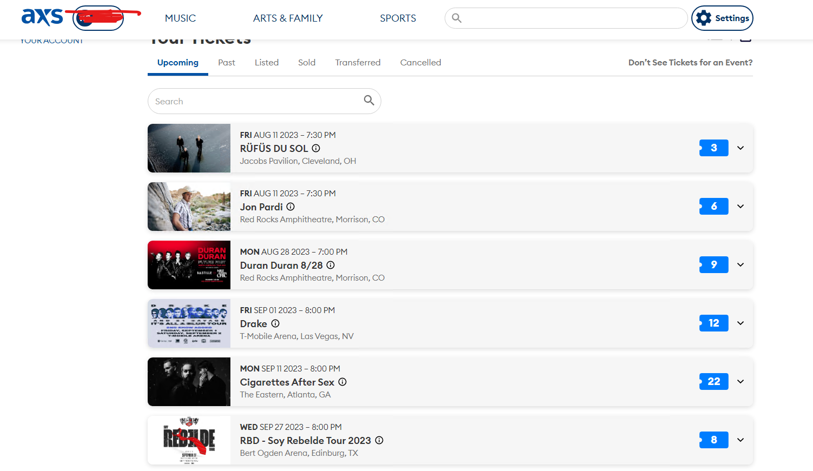Switch to the Cancelled tab

point(420,63)
